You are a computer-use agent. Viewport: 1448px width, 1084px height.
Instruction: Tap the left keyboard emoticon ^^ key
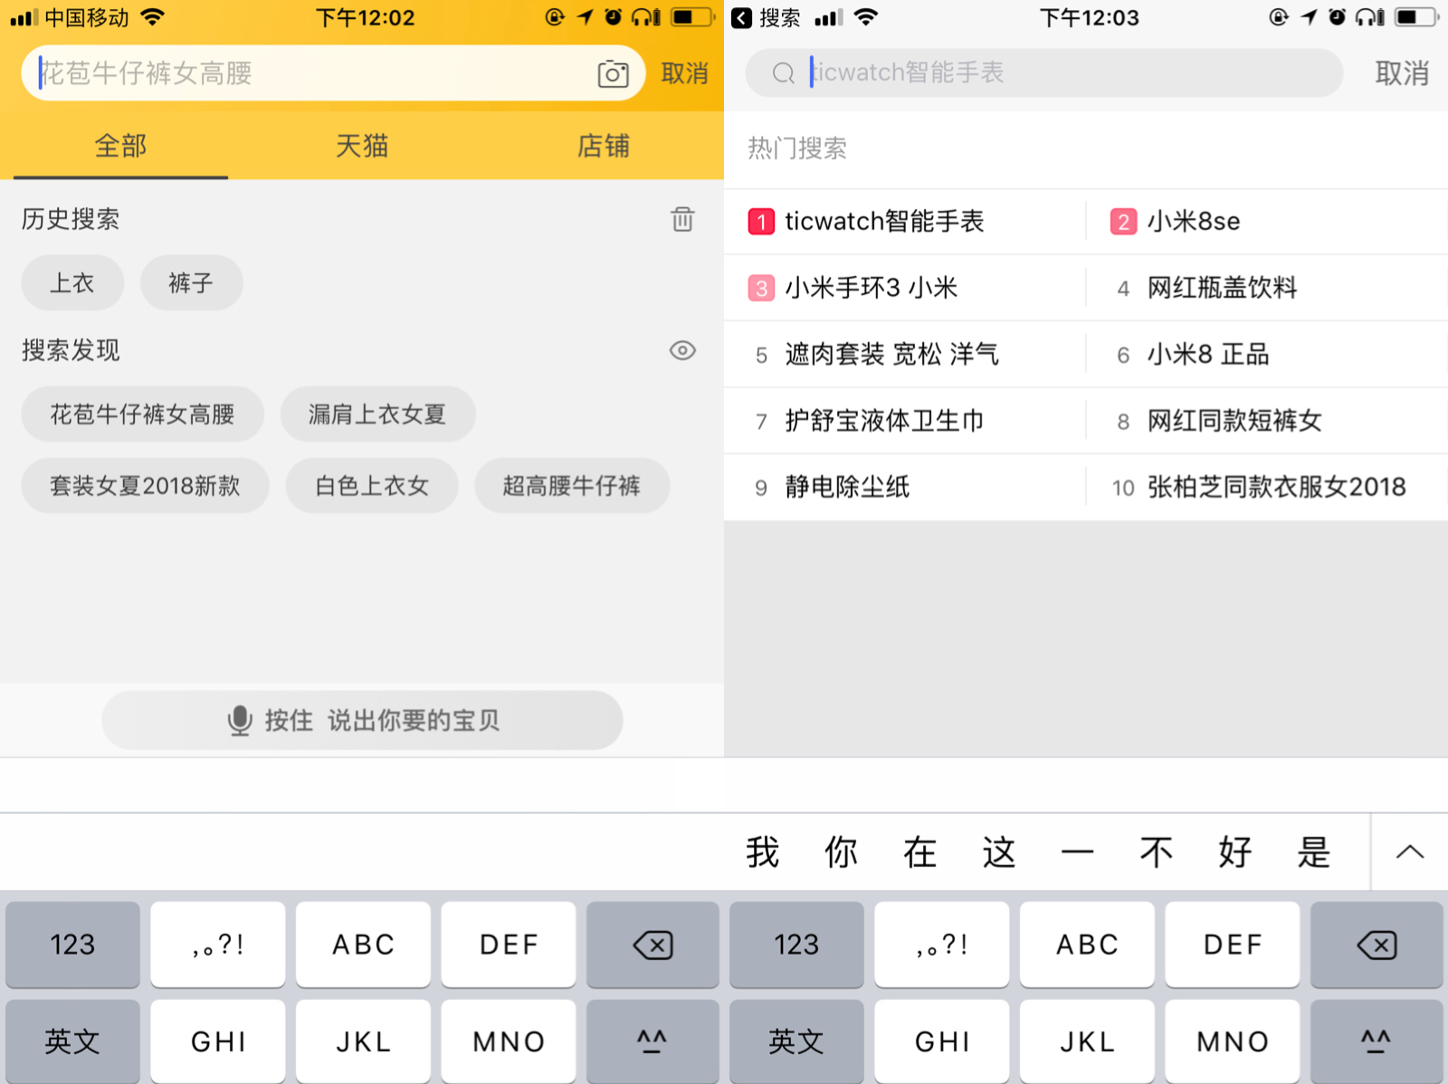652,1041
